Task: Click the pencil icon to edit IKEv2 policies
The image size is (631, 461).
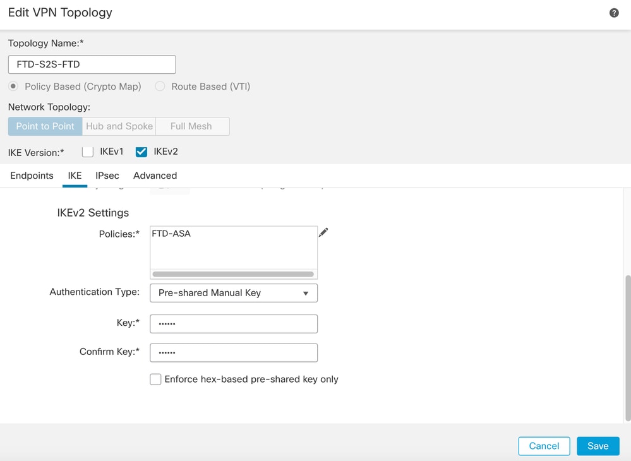Action: pyautogui.click(x=323, y=232)
